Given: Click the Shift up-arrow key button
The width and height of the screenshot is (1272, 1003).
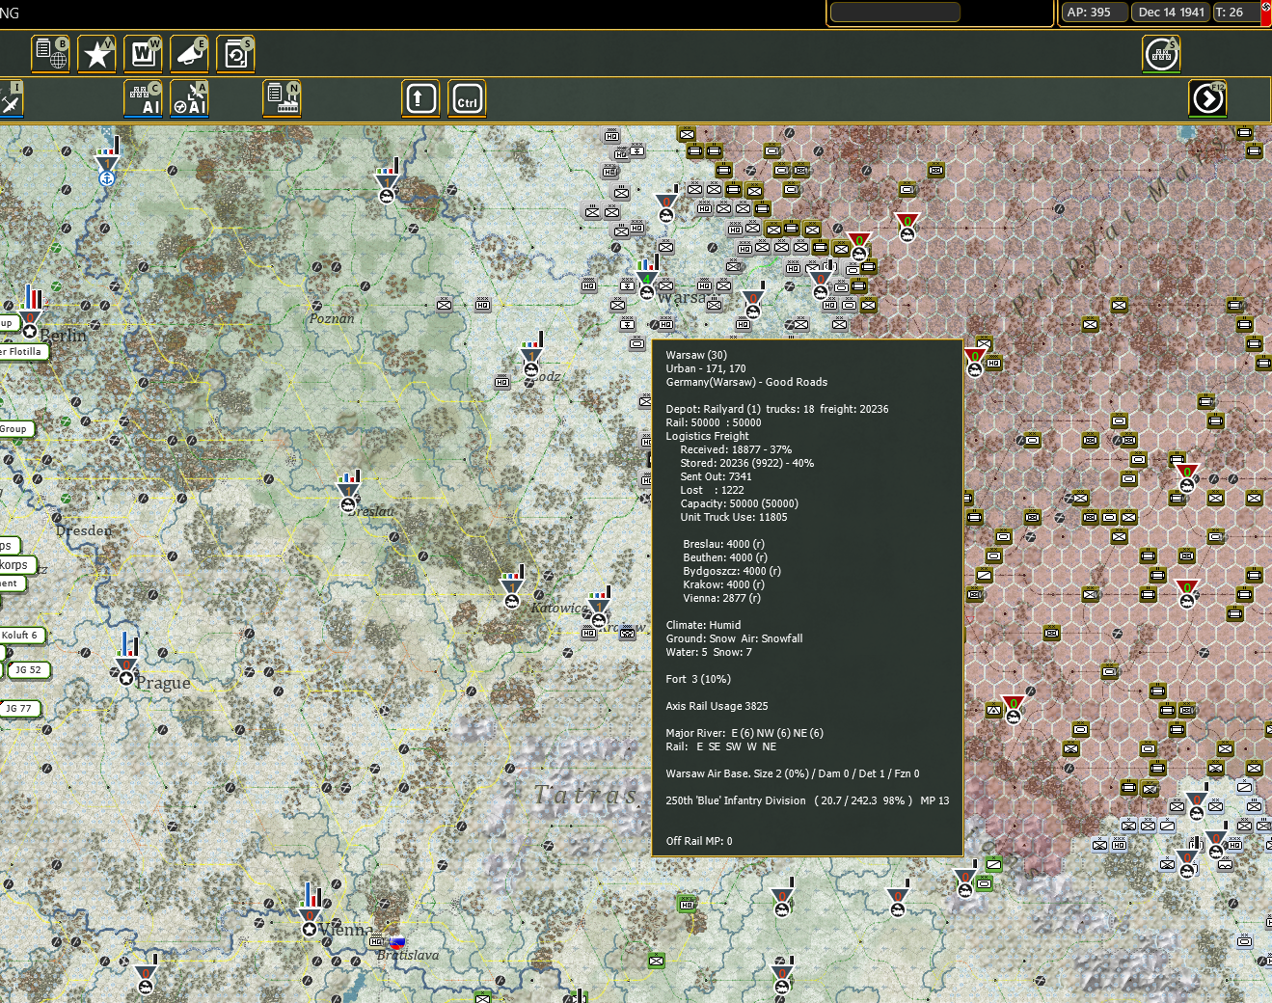Looking at the screenshot, I should (420, 99).
